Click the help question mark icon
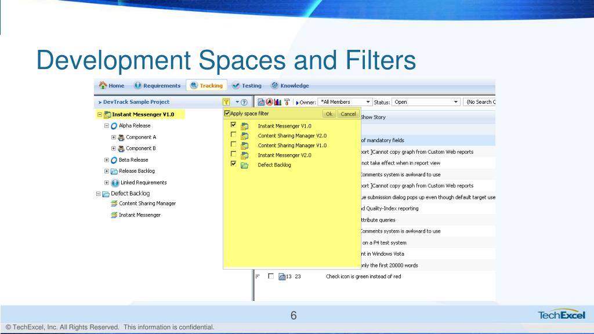Screen dimensions: 594x334 tap(244, 102)
